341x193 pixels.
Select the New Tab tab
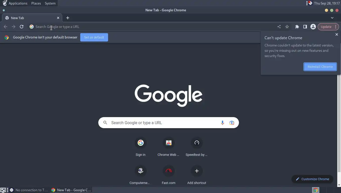point(32,18)
